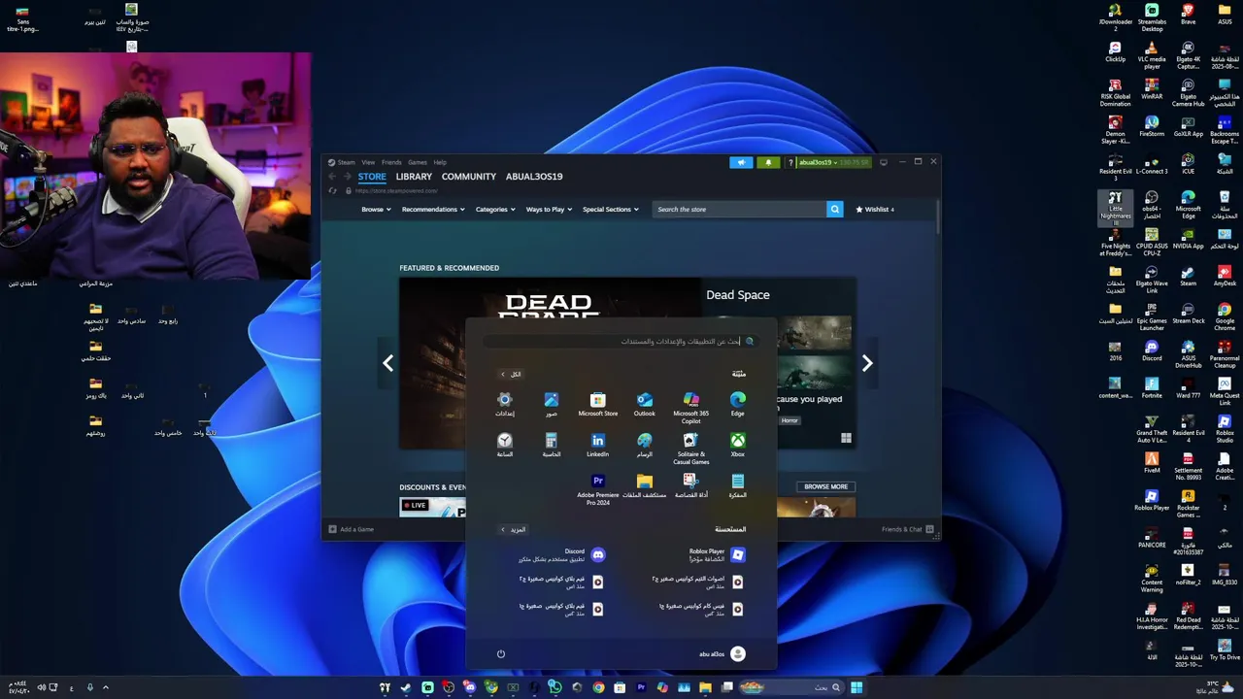Open Xbox app from Start menu
Image resolution: width=1243 pixels, height=699 pixels.
738,446
